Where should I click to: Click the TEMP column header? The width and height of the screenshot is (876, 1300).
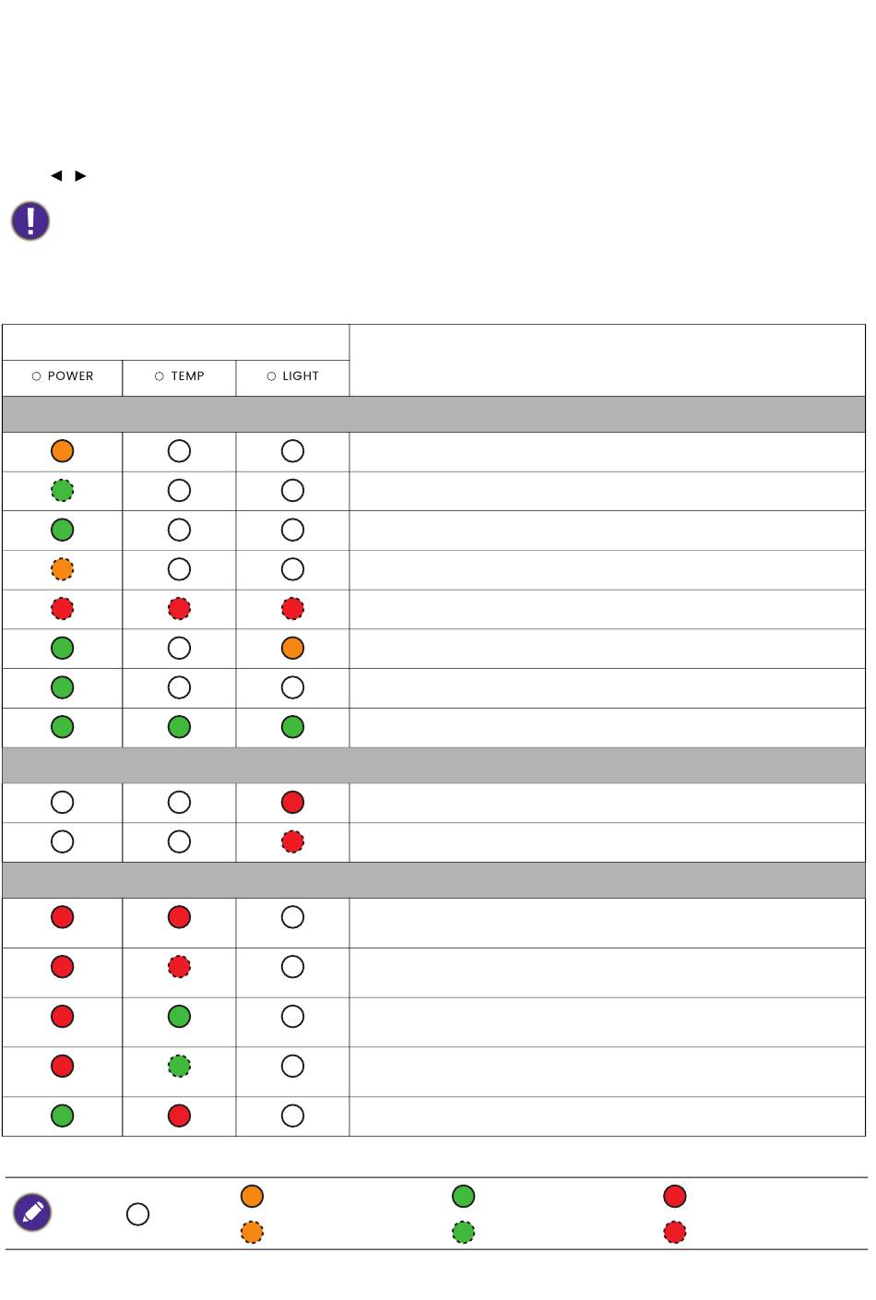[179, 376]
